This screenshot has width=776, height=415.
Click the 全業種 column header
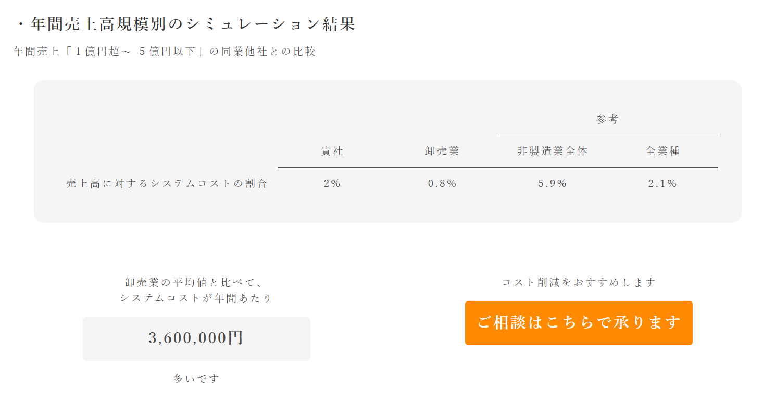click(663, 151)
